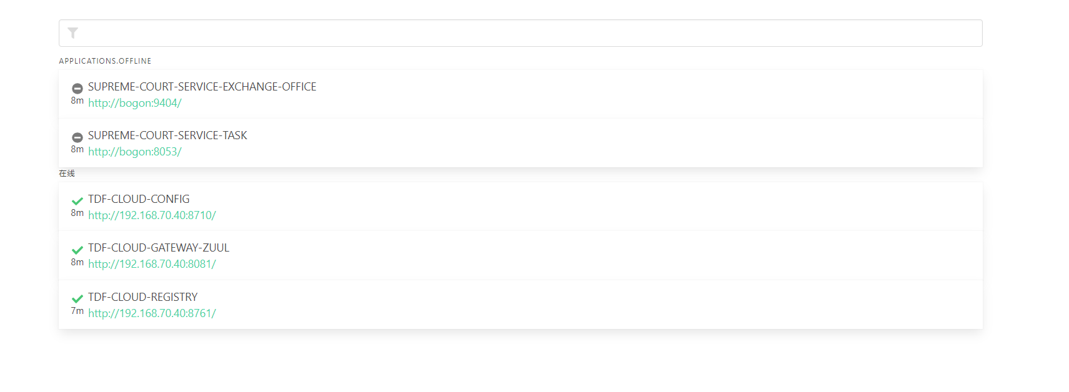
Task: Click green checkmark beside TDF-CLOUD-REGISTRY
Action: [x=77, y=298]
